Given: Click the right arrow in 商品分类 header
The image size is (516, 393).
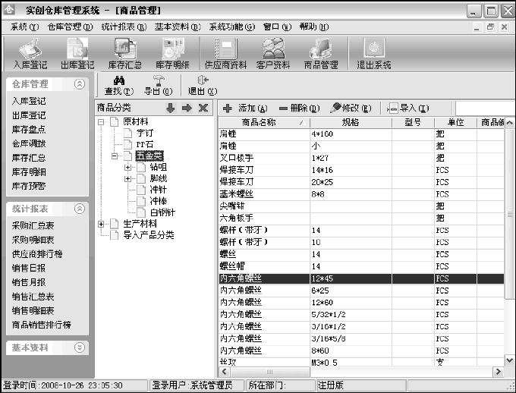Looking at the screenshot, I should coord(187,108).
